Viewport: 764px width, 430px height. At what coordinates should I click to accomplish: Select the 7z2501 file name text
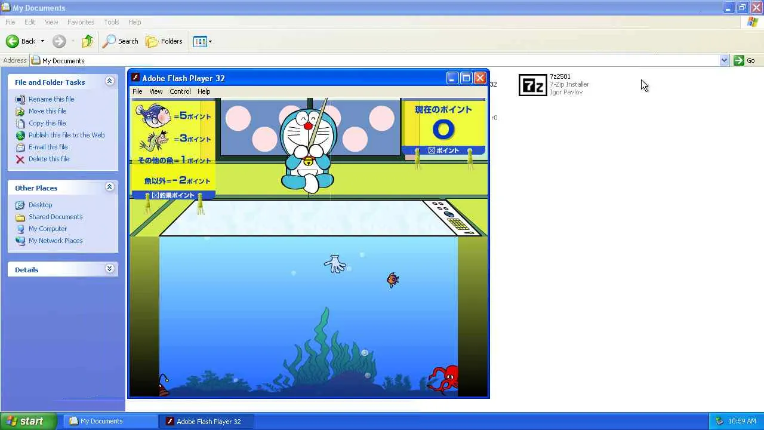560,76
